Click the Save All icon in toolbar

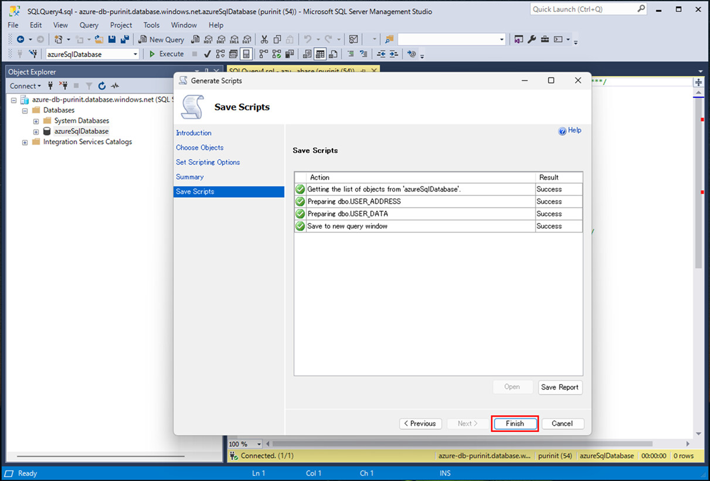(x=124, y=39)
